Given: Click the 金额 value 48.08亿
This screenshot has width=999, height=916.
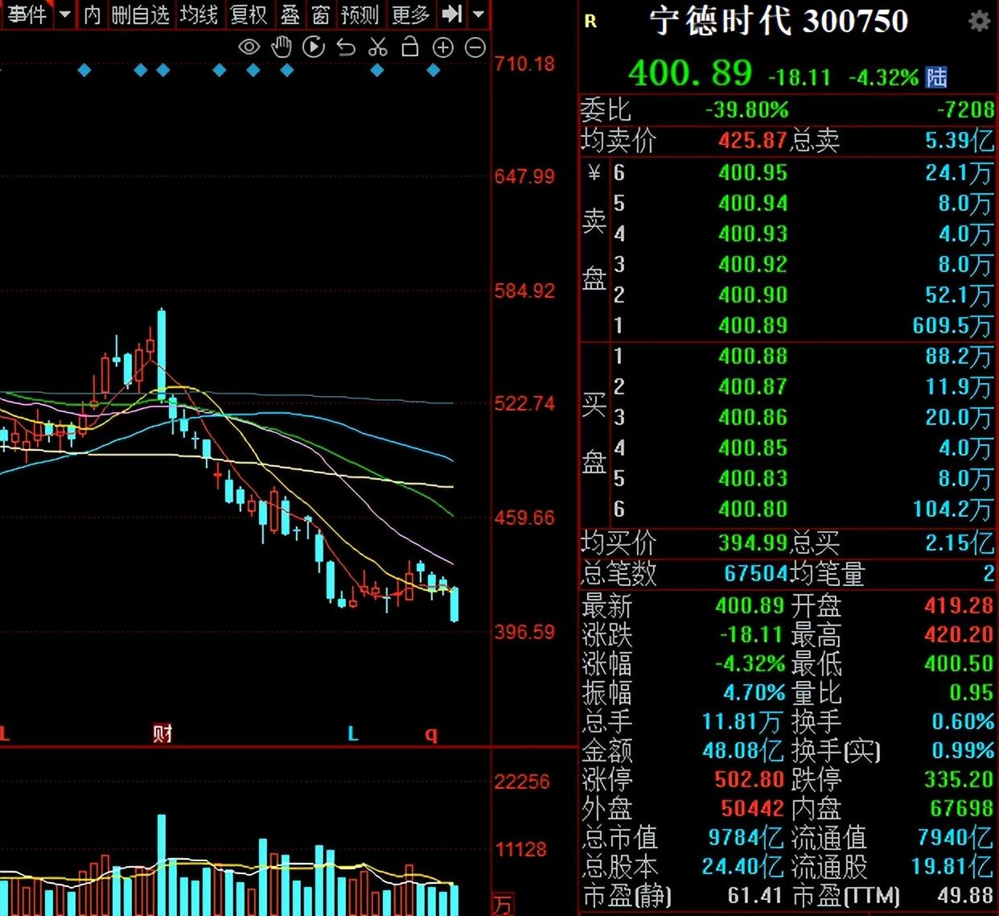Looking at the screenshot, I should (x=743, y=750).
